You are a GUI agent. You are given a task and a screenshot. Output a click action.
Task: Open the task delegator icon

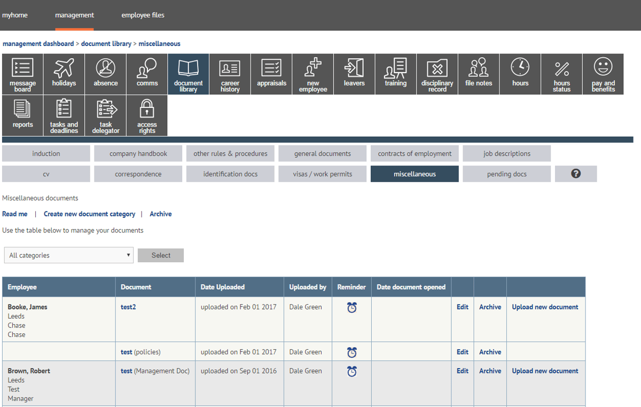coord(106,115)
